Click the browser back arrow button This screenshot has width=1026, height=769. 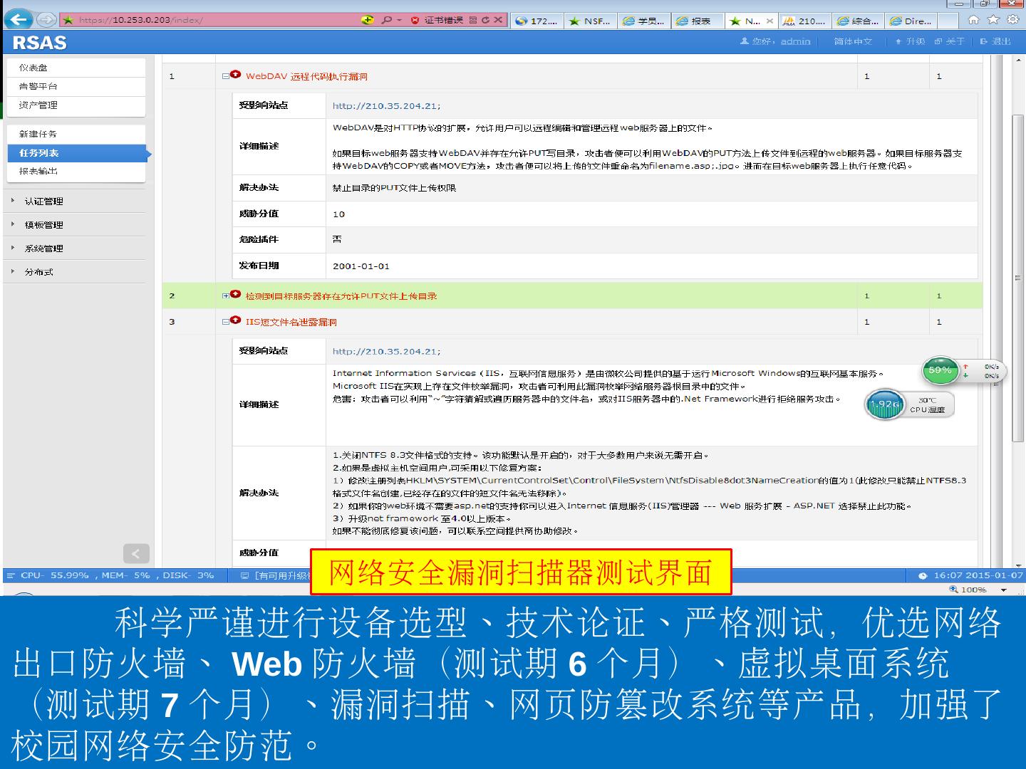point(20,20)
